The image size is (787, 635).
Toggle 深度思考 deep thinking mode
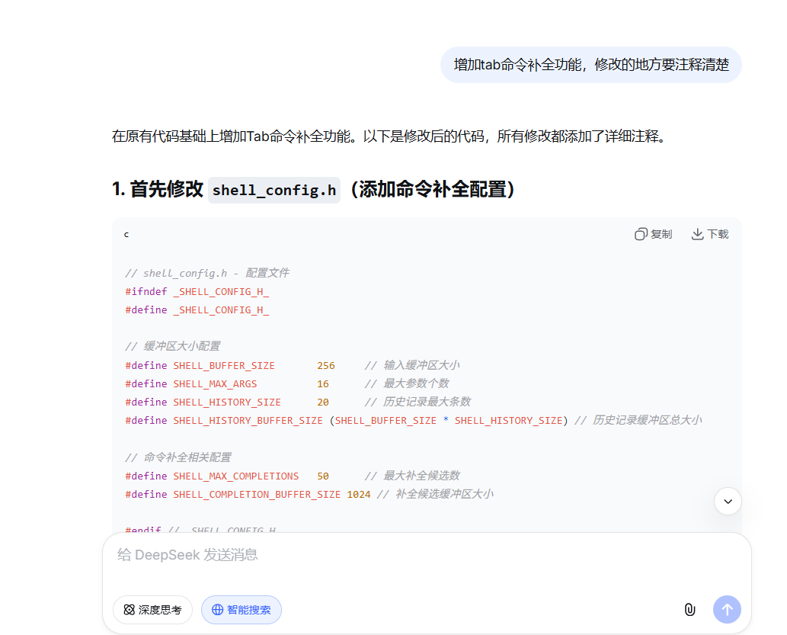click(152, 610)
